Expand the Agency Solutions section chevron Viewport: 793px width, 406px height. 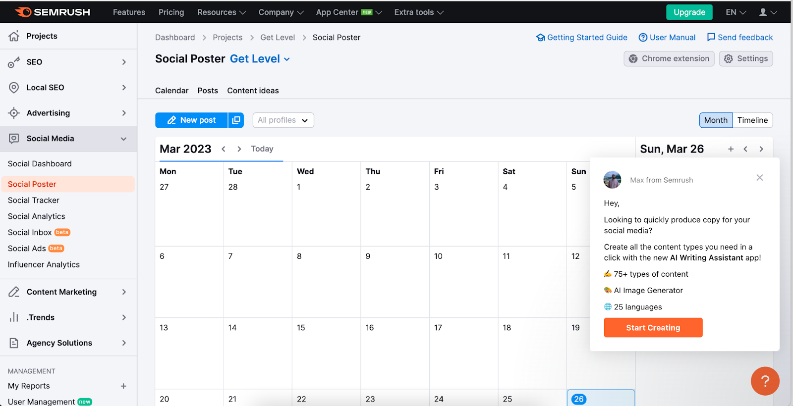click(x=124, y=343)
